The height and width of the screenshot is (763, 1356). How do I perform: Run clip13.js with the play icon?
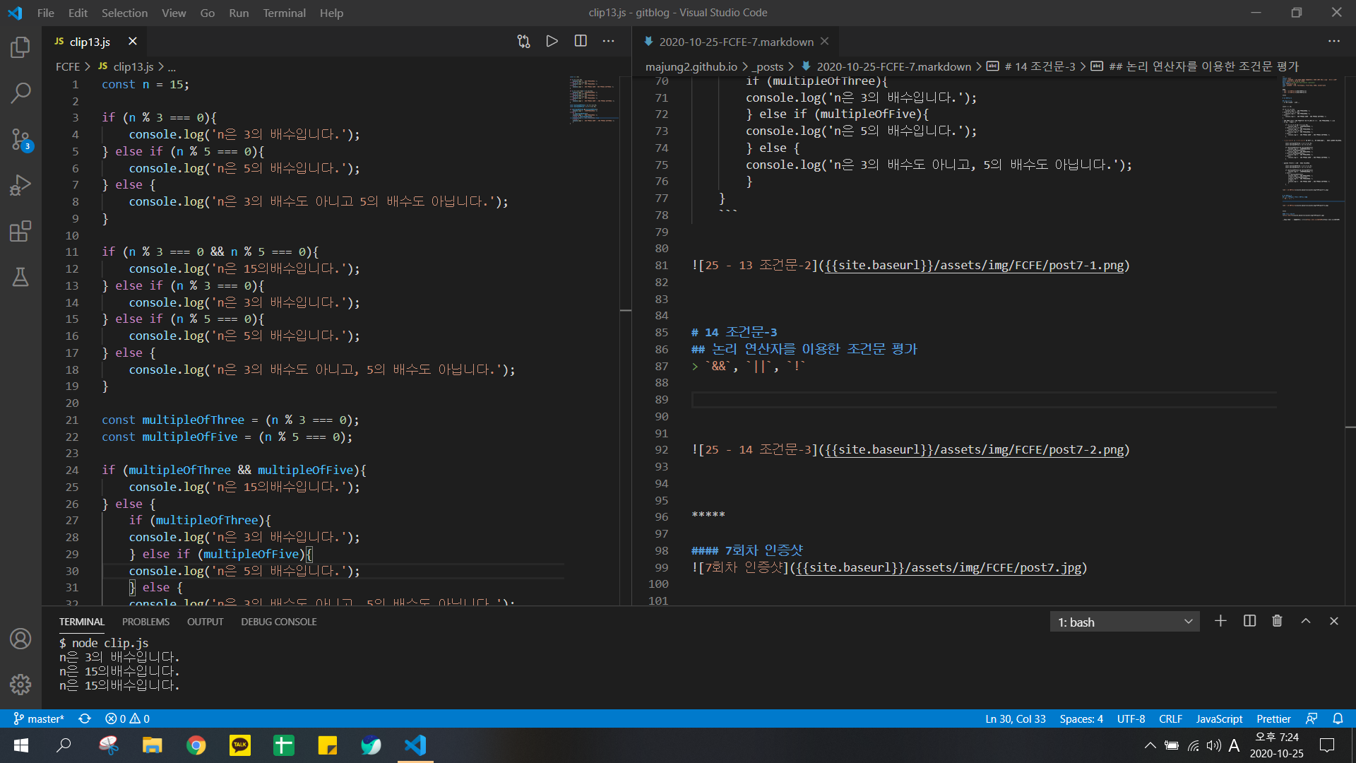(552, 42)
